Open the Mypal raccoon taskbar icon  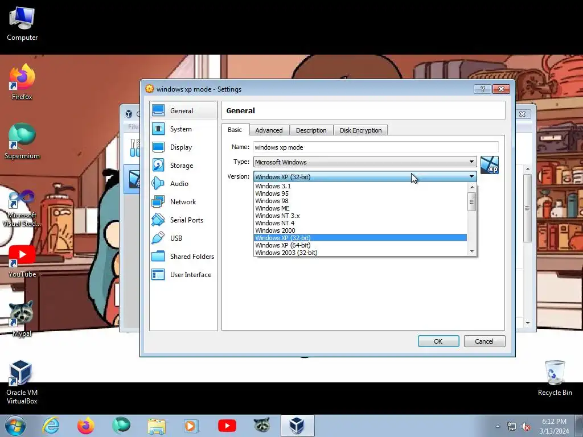click(x=262, y=426)
